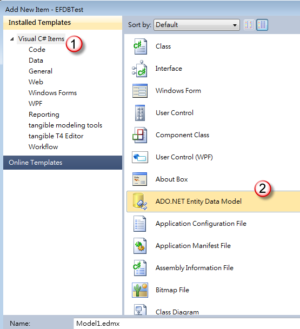The image size is (300, 329).
Task: Select tangible T4 Editor category
Action: pyautogui.click(x=56, y=136)
